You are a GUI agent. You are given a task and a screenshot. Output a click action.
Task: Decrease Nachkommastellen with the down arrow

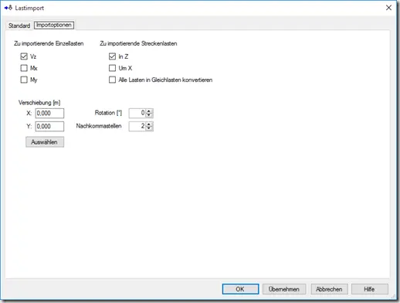point(149,128)
